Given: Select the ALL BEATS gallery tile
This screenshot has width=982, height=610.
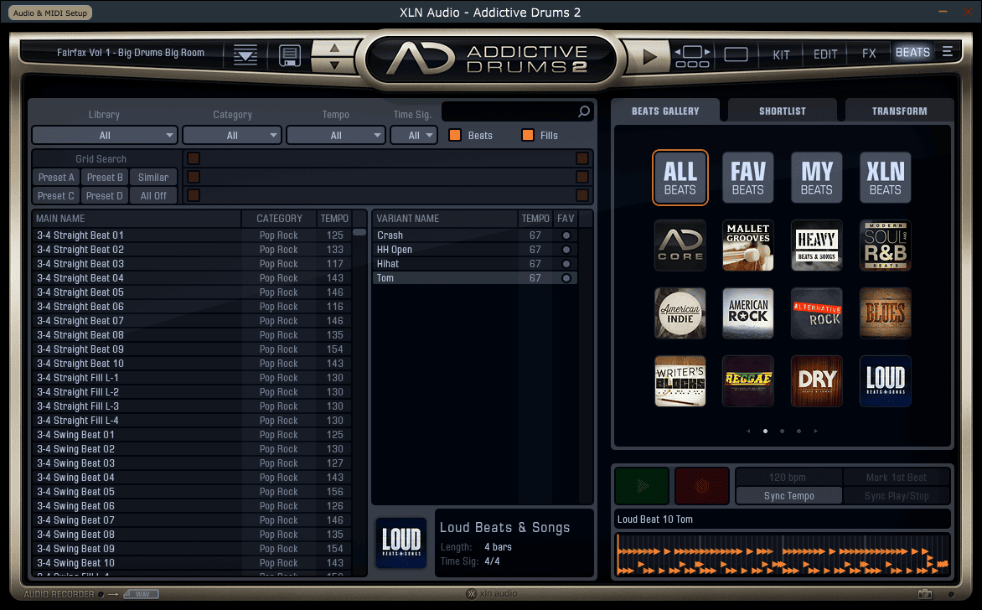Looking at the screenshot, I should (680, 178).
